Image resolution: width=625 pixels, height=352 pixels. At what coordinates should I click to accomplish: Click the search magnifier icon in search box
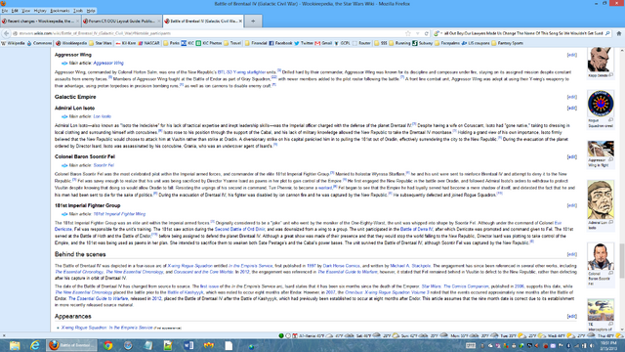(x=607, y=33)
